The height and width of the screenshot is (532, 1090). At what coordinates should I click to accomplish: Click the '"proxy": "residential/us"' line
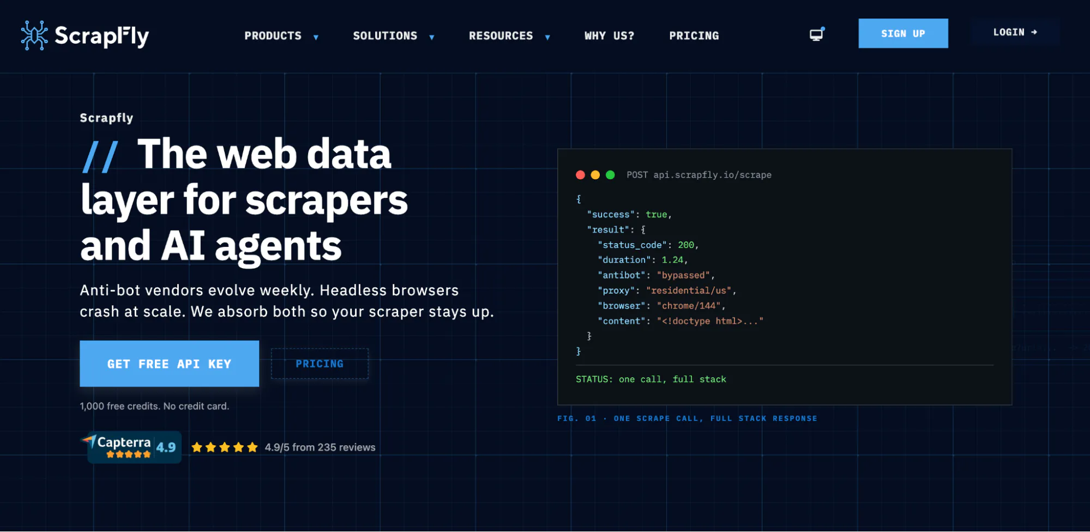point(667,291)
